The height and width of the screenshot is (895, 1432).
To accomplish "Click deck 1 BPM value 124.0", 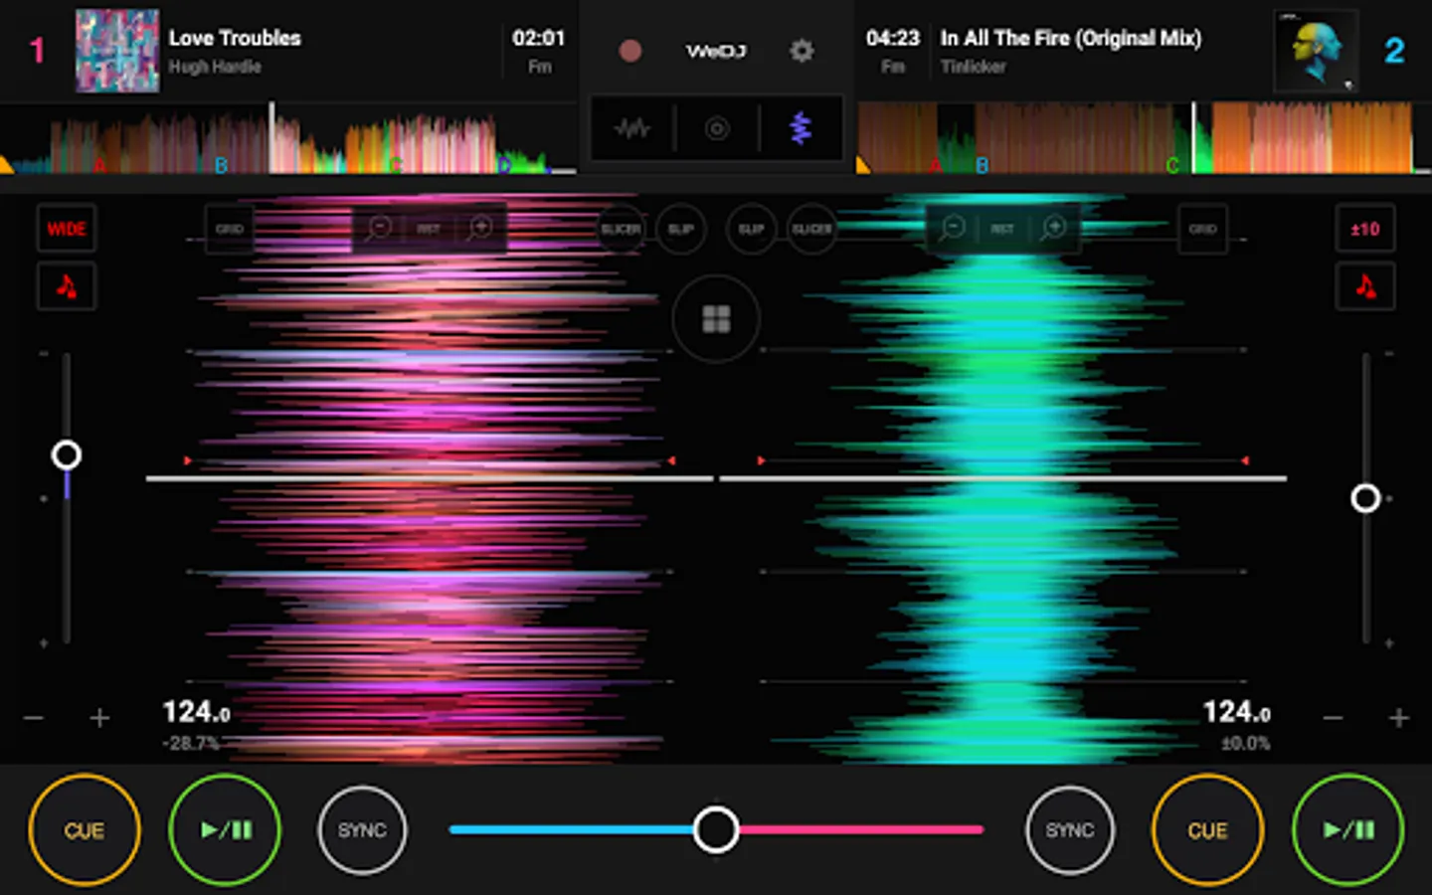I will point(197,712).
